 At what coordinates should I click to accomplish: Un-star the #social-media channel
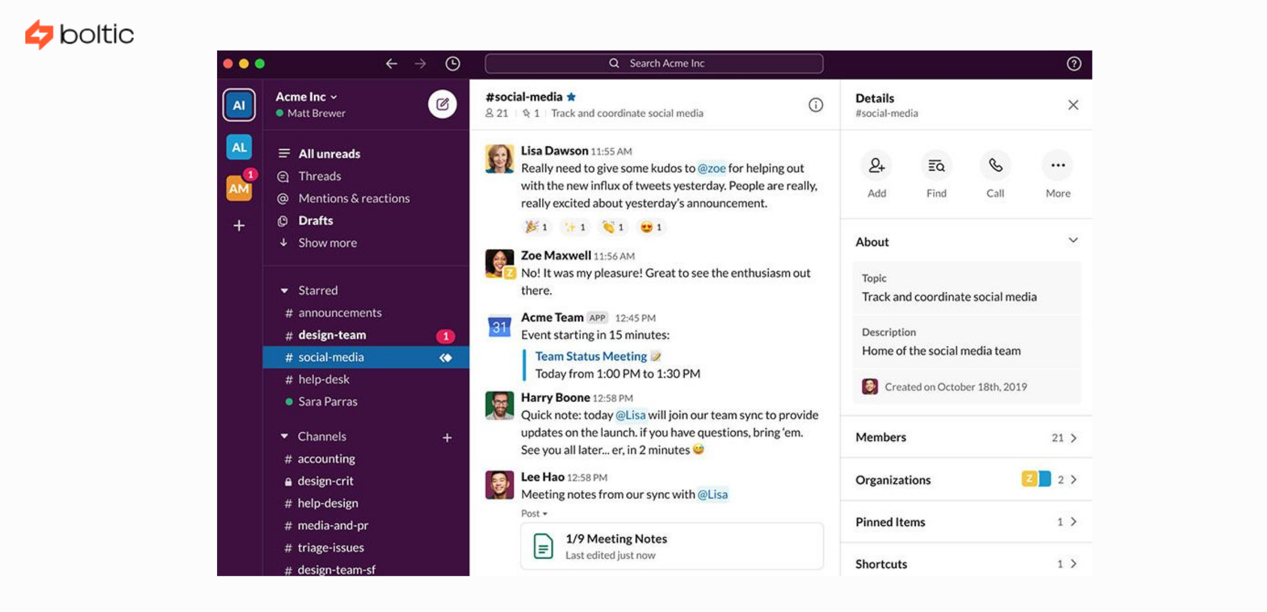tap(572, 97)
